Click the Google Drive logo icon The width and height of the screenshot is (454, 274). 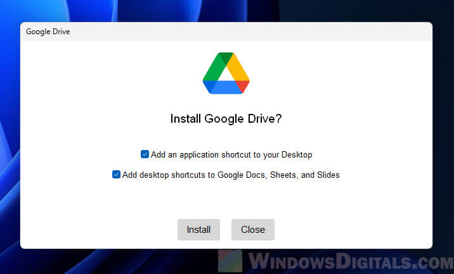click(226, 73)
